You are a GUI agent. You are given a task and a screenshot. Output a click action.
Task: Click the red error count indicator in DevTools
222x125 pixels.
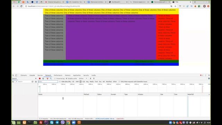[201, 75]
